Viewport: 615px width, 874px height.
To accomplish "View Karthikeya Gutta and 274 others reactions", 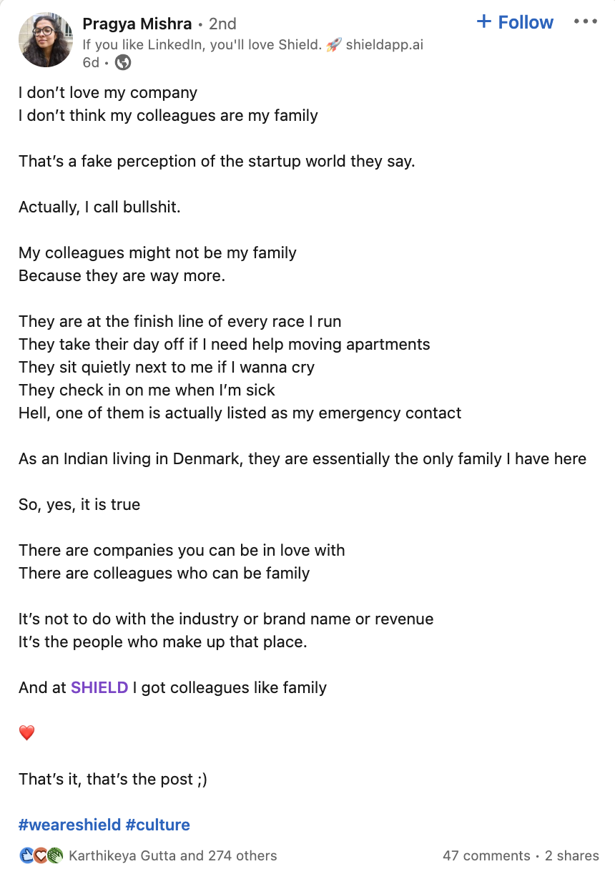I will click(x=172, y=855).
